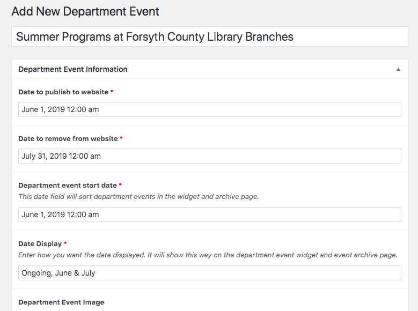This screenshot has height=311, width=418.
Task: Select the Date Display label
Action: (40, 244)
